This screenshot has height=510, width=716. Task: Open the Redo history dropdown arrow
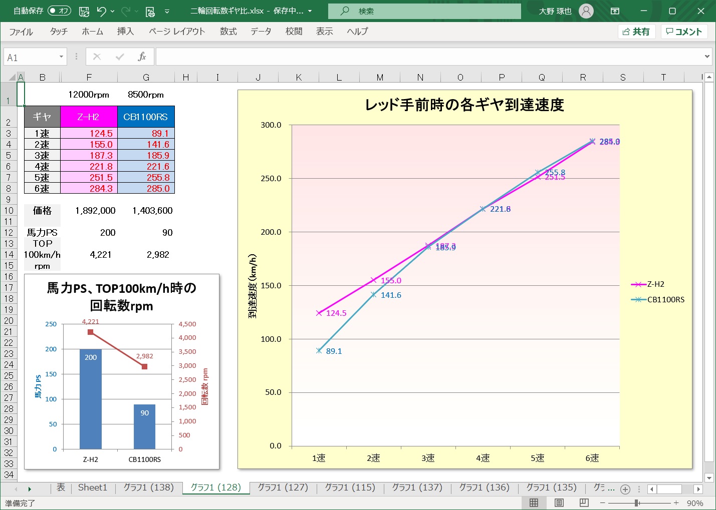pyautogui.click(x=137, y=11)
